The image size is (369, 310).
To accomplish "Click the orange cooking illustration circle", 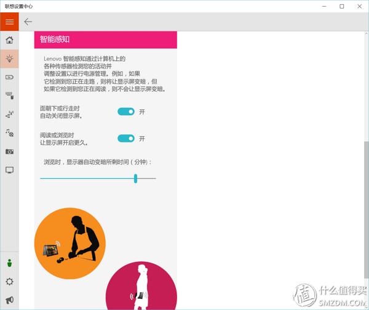I will (70, 243).
